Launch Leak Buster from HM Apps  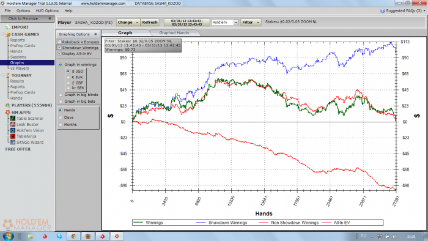13,124
